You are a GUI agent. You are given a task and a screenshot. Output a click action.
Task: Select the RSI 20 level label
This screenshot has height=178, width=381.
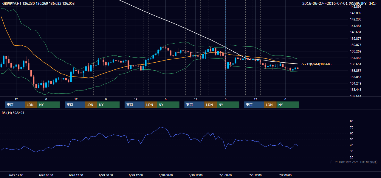[351, 157]
